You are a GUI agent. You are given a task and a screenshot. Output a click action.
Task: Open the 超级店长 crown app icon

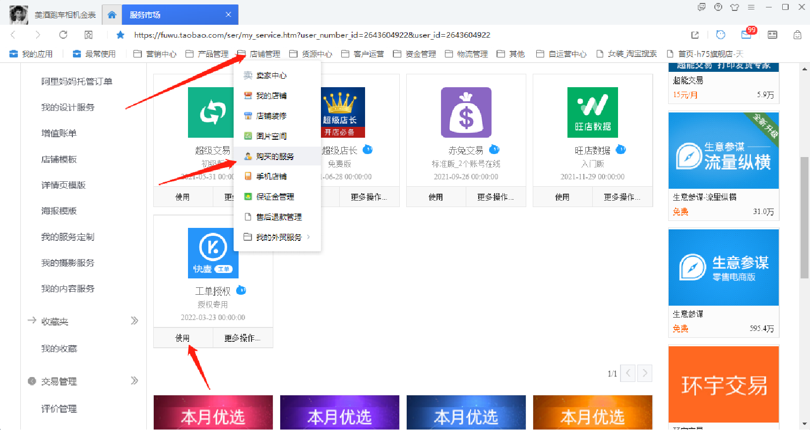tap(343, 112)
